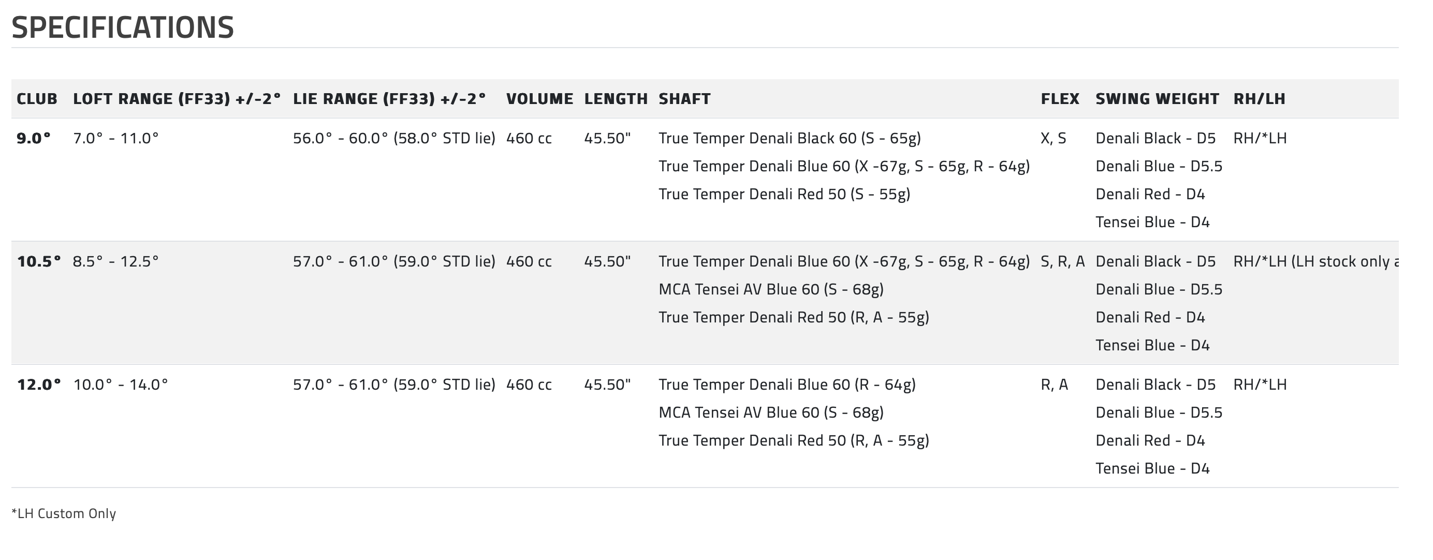Viewport: 1433px width, 560px height.
Task: Select the 12.0° club row label
Action: pyautogui.click(x=38, y=385)
